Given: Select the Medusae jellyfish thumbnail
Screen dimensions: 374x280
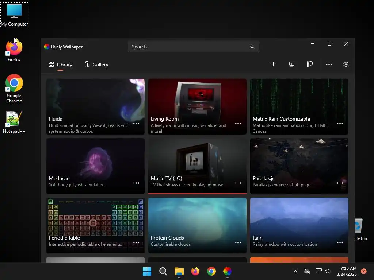Looking at the screenshot, I should click(95, 166).
